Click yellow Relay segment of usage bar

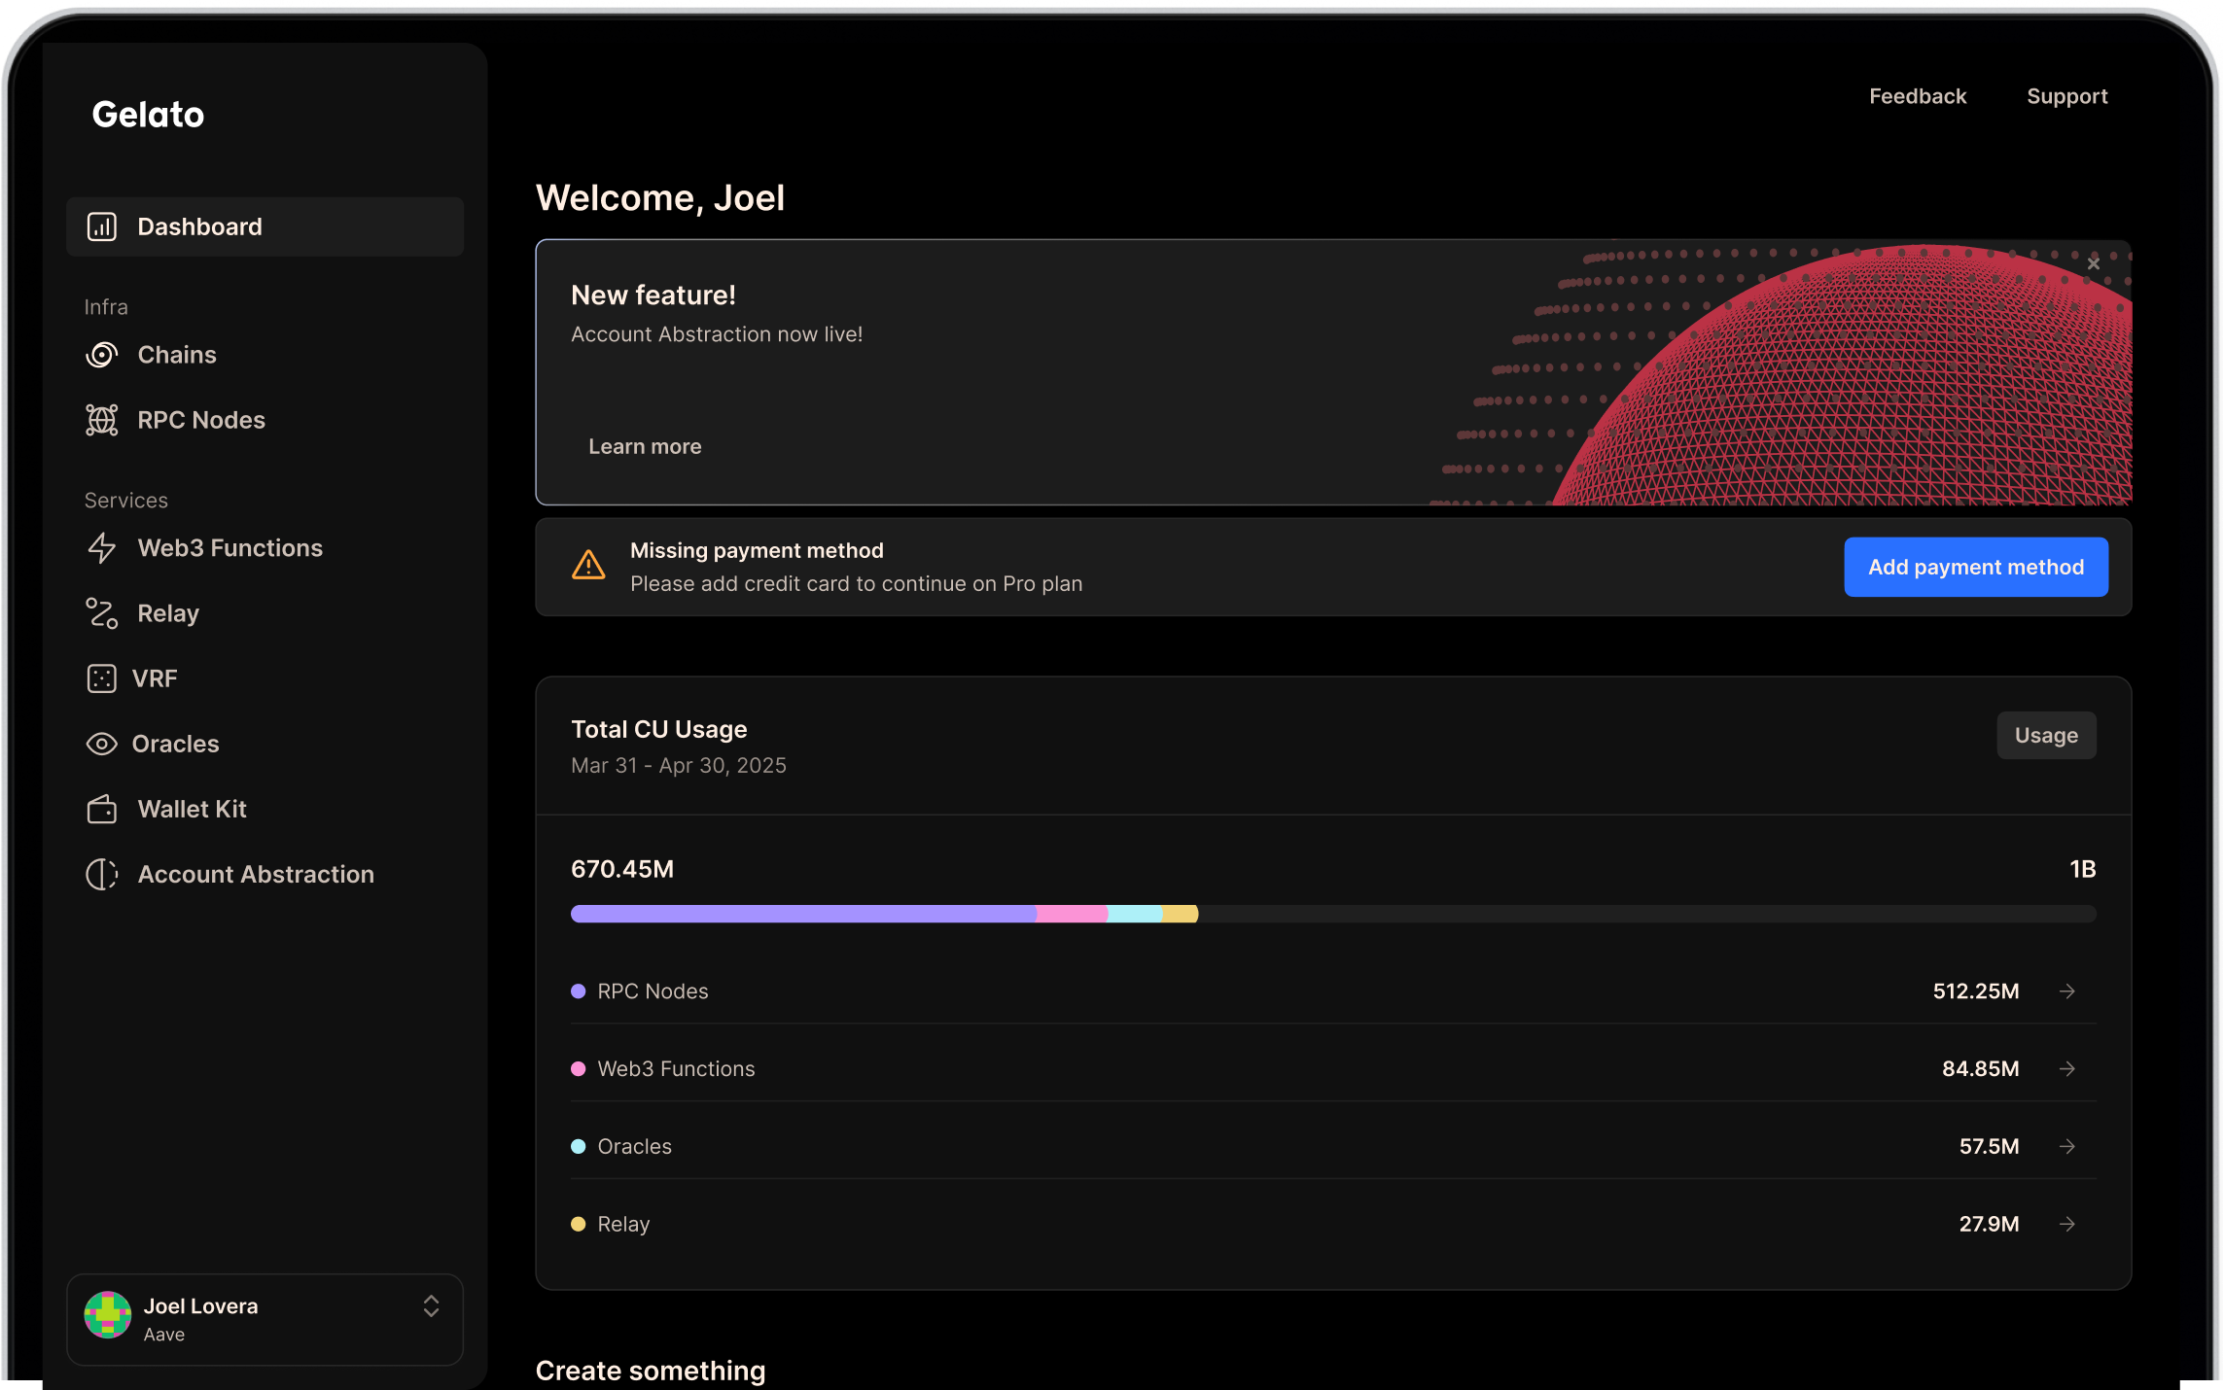click(1181, 914)
